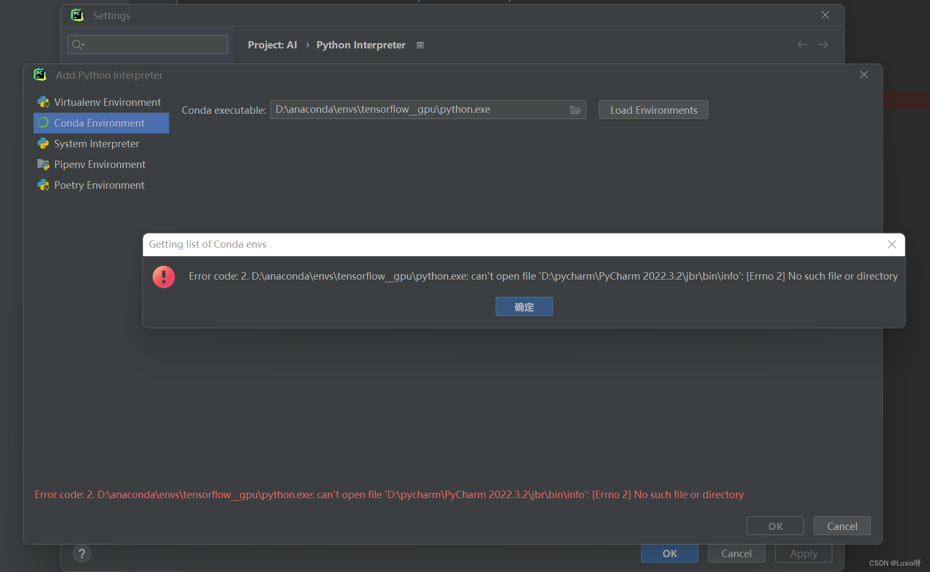Click the Conda Environment circle icon
Screen dimensions: 930x572
point(43,123)
